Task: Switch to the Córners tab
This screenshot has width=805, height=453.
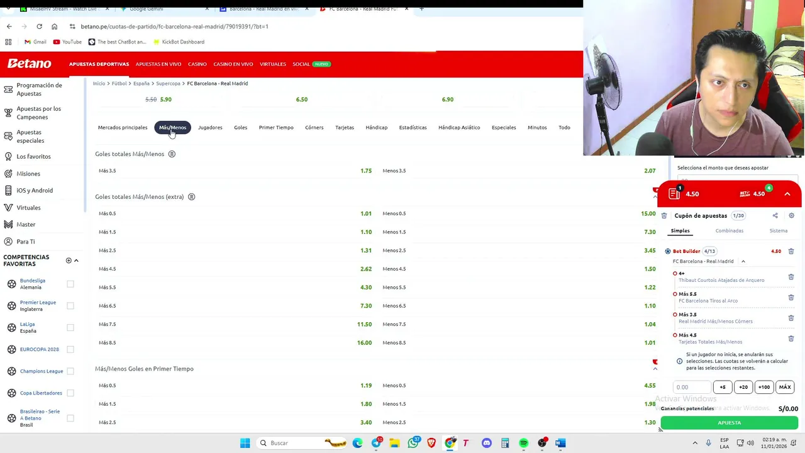Action: [314, 127]
